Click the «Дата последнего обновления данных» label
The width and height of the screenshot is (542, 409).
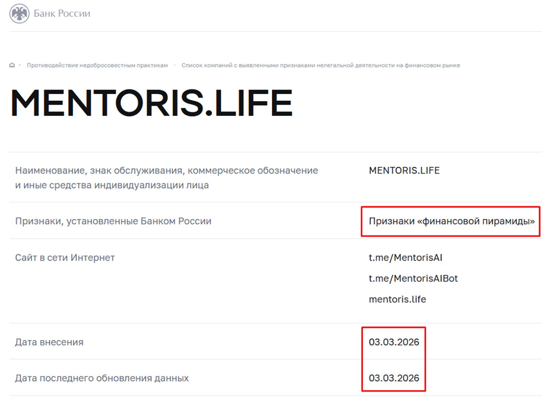coord(102,378)
